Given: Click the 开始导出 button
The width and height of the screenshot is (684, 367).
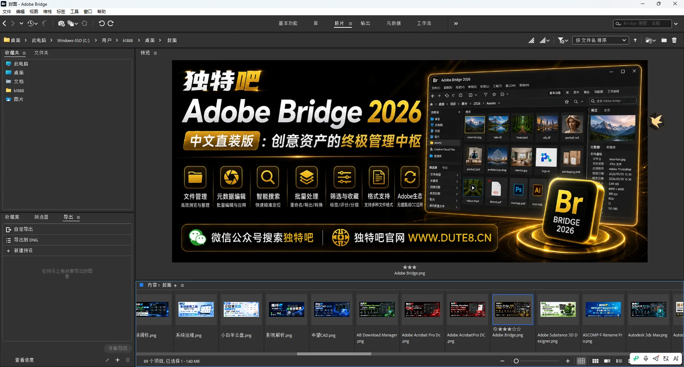Looking at the screenshot, I should [x=118, y=348].
